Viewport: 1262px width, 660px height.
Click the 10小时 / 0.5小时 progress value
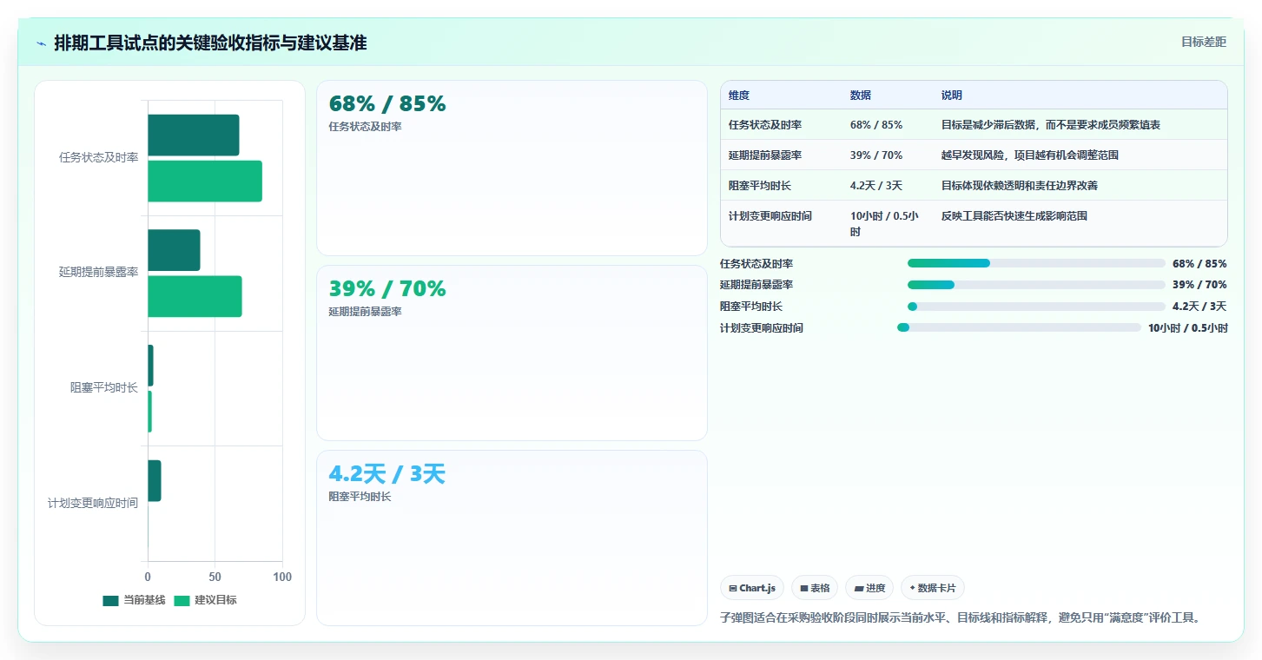1187,327
